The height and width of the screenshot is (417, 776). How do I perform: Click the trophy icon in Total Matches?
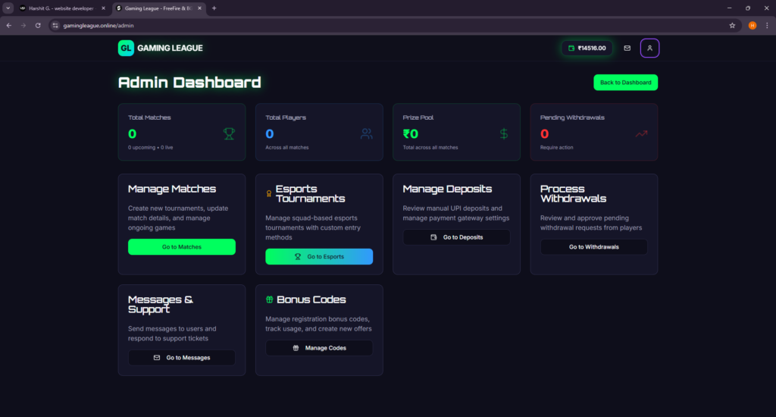click(229, 133)
